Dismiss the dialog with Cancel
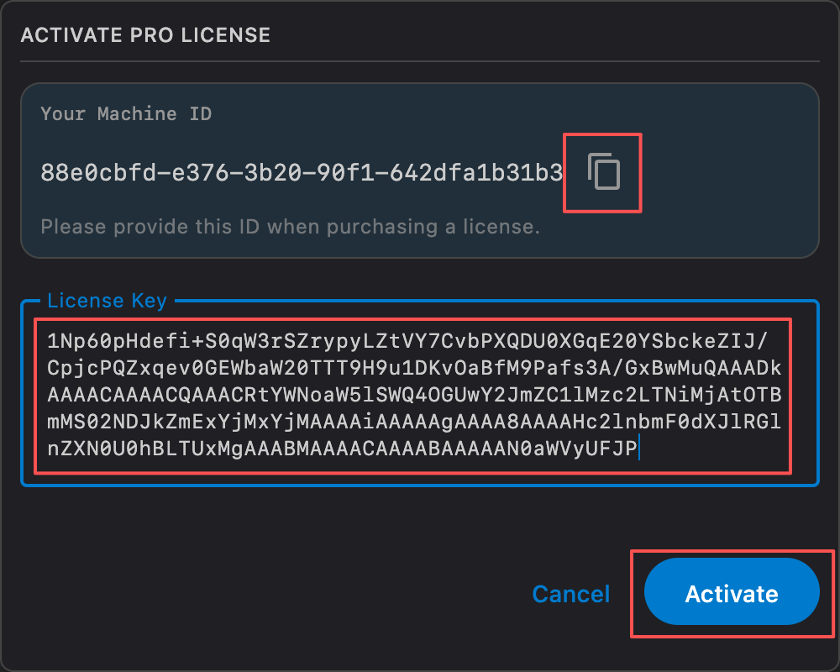Viewport: 840px width, 672px height. click(x=570, y=593)
